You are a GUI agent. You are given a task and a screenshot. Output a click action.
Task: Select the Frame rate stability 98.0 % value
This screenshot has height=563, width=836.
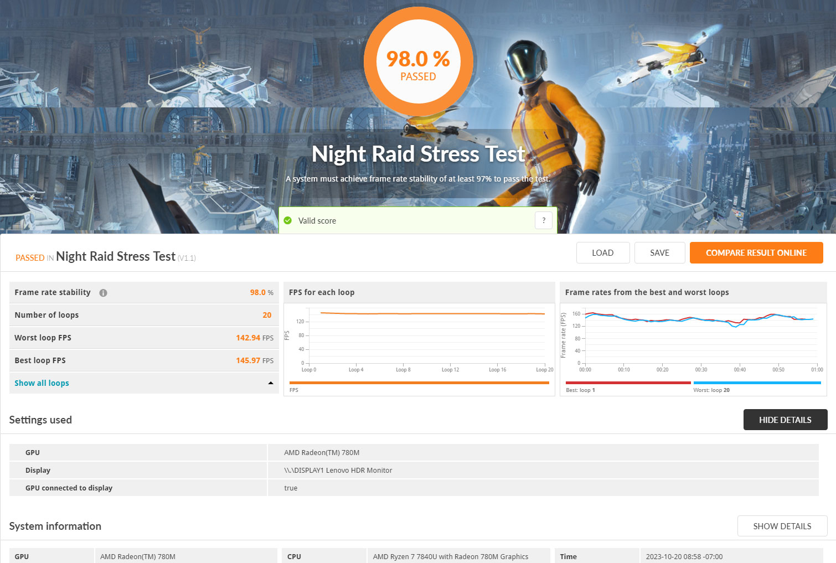pyautogui.click(x=261, y=292)
